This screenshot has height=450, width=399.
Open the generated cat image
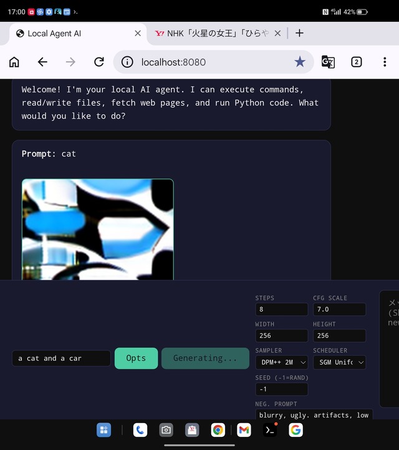97,230
